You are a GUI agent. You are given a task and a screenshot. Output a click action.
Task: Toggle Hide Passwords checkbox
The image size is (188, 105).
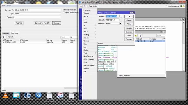point(166,6)
